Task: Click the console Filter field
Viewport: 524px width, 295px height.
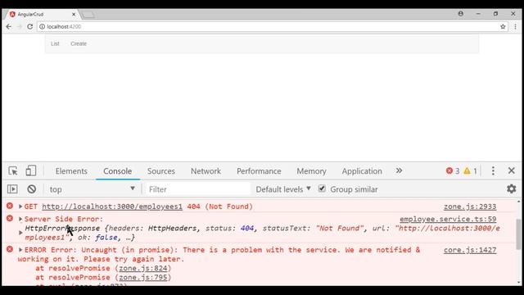Action: coord(198,189)
